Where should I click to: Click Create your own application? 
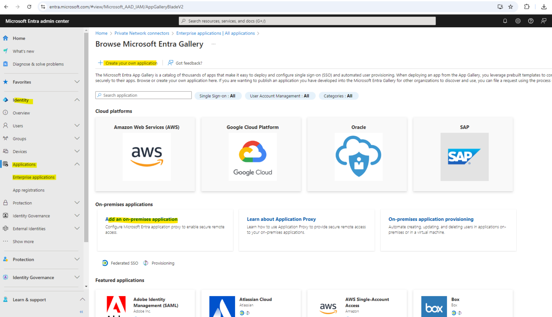(131, 63)
